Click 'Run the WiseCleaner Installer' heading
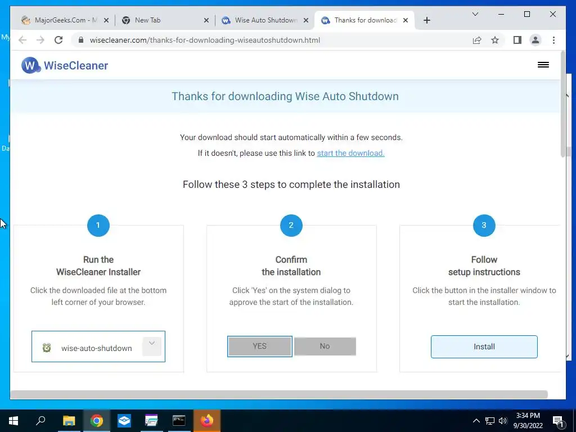The image size is (576, 432). (x=98, y=265)
